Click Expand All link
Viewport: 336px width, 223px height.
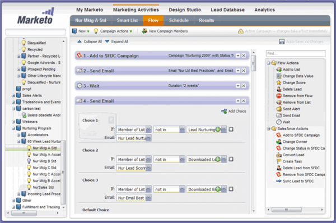click(x=116, y=41)
